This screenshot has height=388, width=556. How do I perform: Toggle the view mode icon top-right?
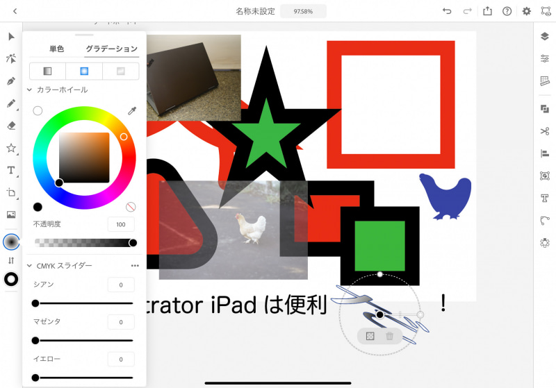coord(546,11)
